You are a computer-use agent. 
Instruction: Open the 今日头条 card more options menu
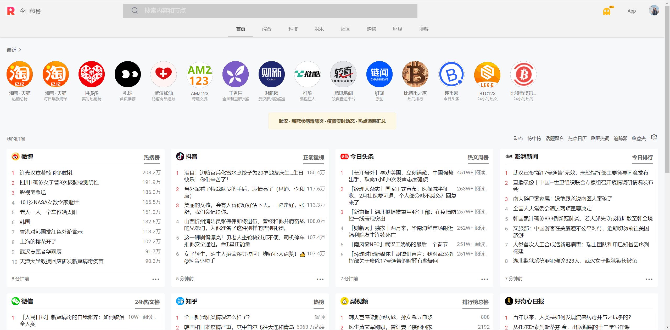coord(484,279)
